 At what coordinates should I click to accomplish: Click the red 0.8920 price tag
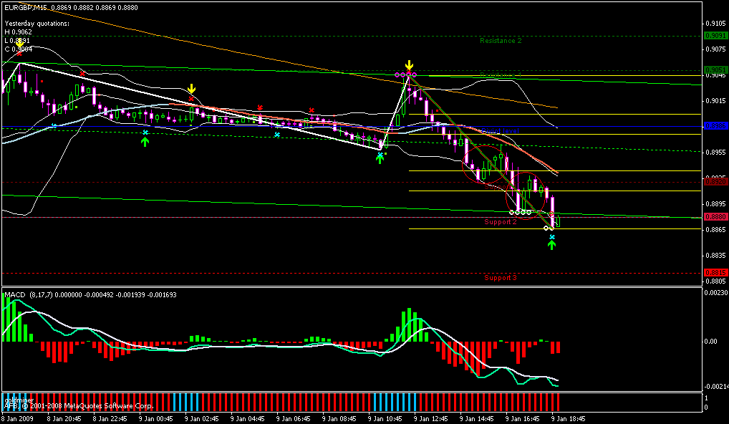point(715,183)
